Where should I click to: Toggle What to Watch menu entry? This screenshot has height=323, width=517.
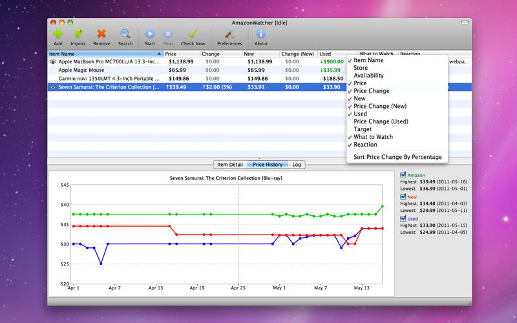click(397, 137)
